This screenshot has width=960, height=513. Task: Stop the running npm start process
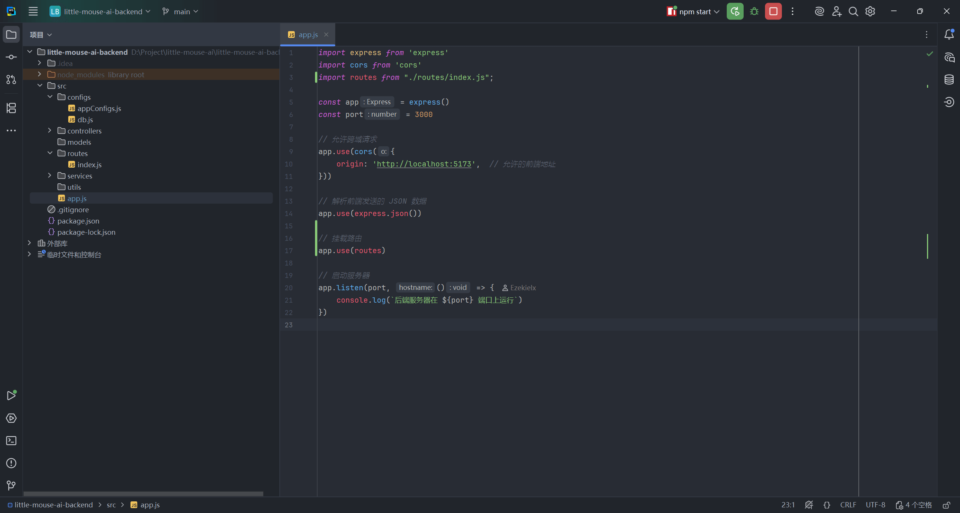point(773,11)
